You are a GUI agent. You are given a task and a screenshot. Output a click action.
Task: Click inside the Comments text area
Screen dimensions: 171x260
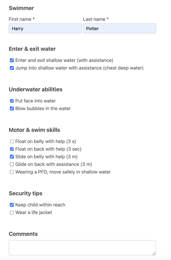point(82,248)
